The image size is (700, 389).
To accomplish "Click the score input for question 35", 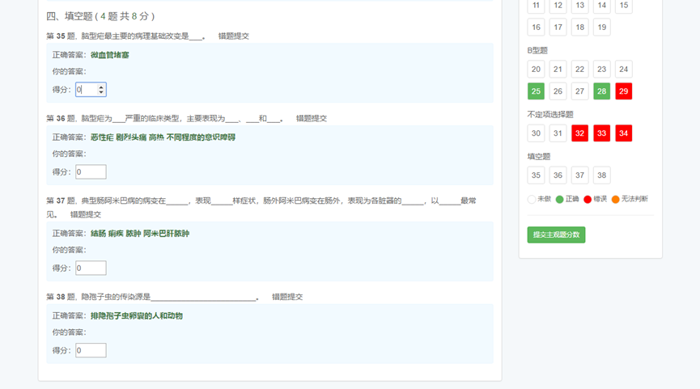I will (x=86, y=90).
